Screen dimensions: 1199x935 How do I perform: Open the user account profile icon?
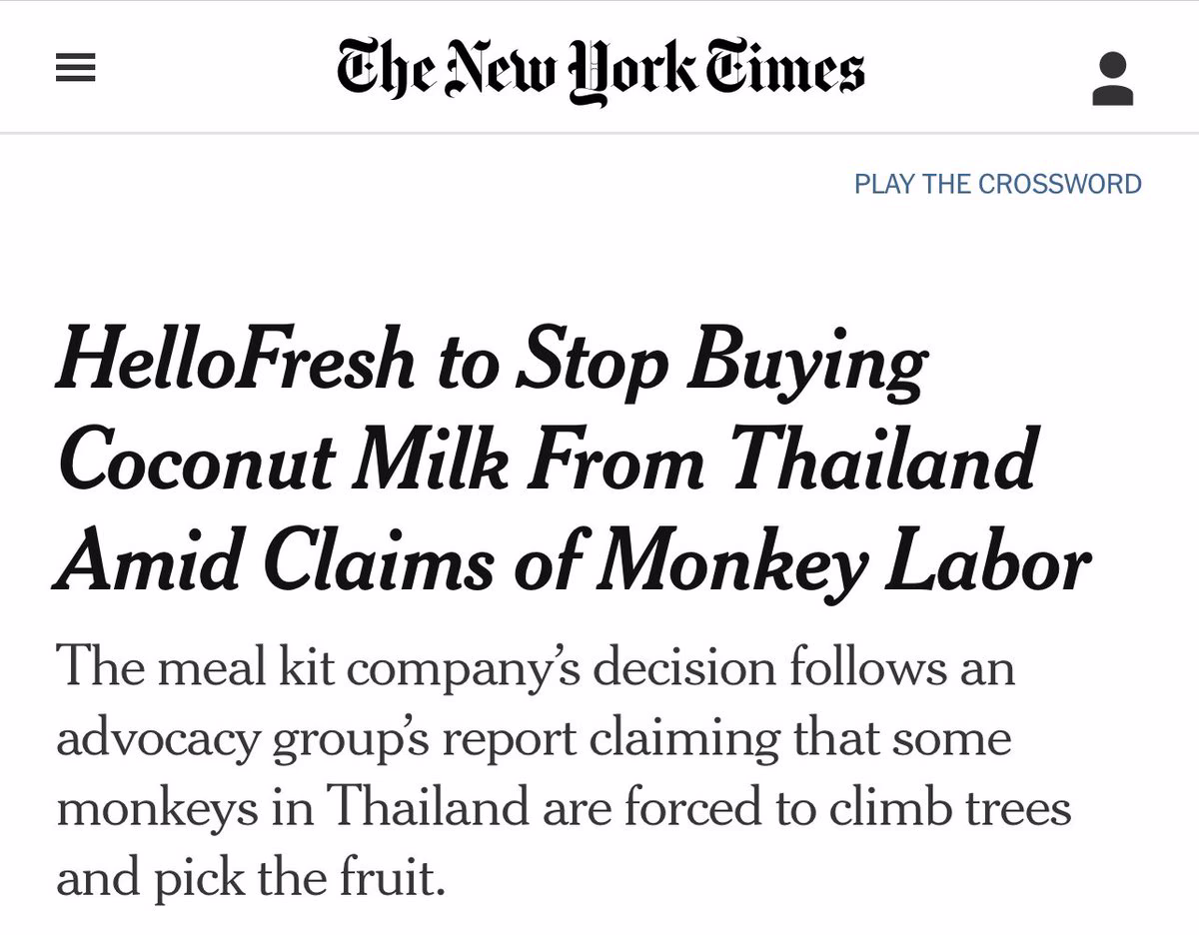pyautogui.click(x=1112, y=79)
